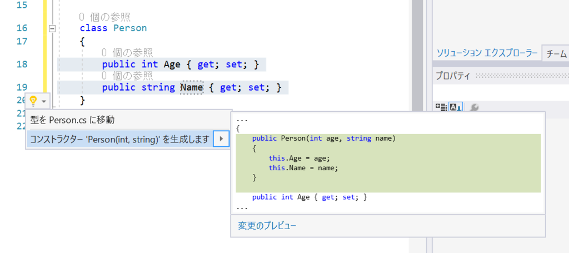
Task: Click line number 18 in the margin
Action: click(22, 65)
